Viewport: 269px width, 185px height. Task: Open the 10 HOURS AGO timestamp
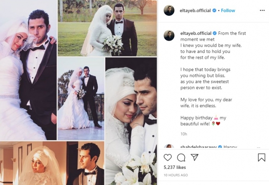coord(176,175)
